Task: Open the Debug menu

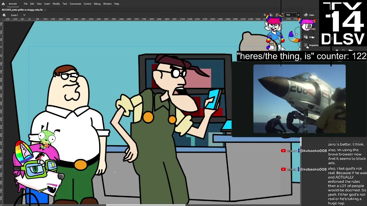Action: (x=97, y=4)
